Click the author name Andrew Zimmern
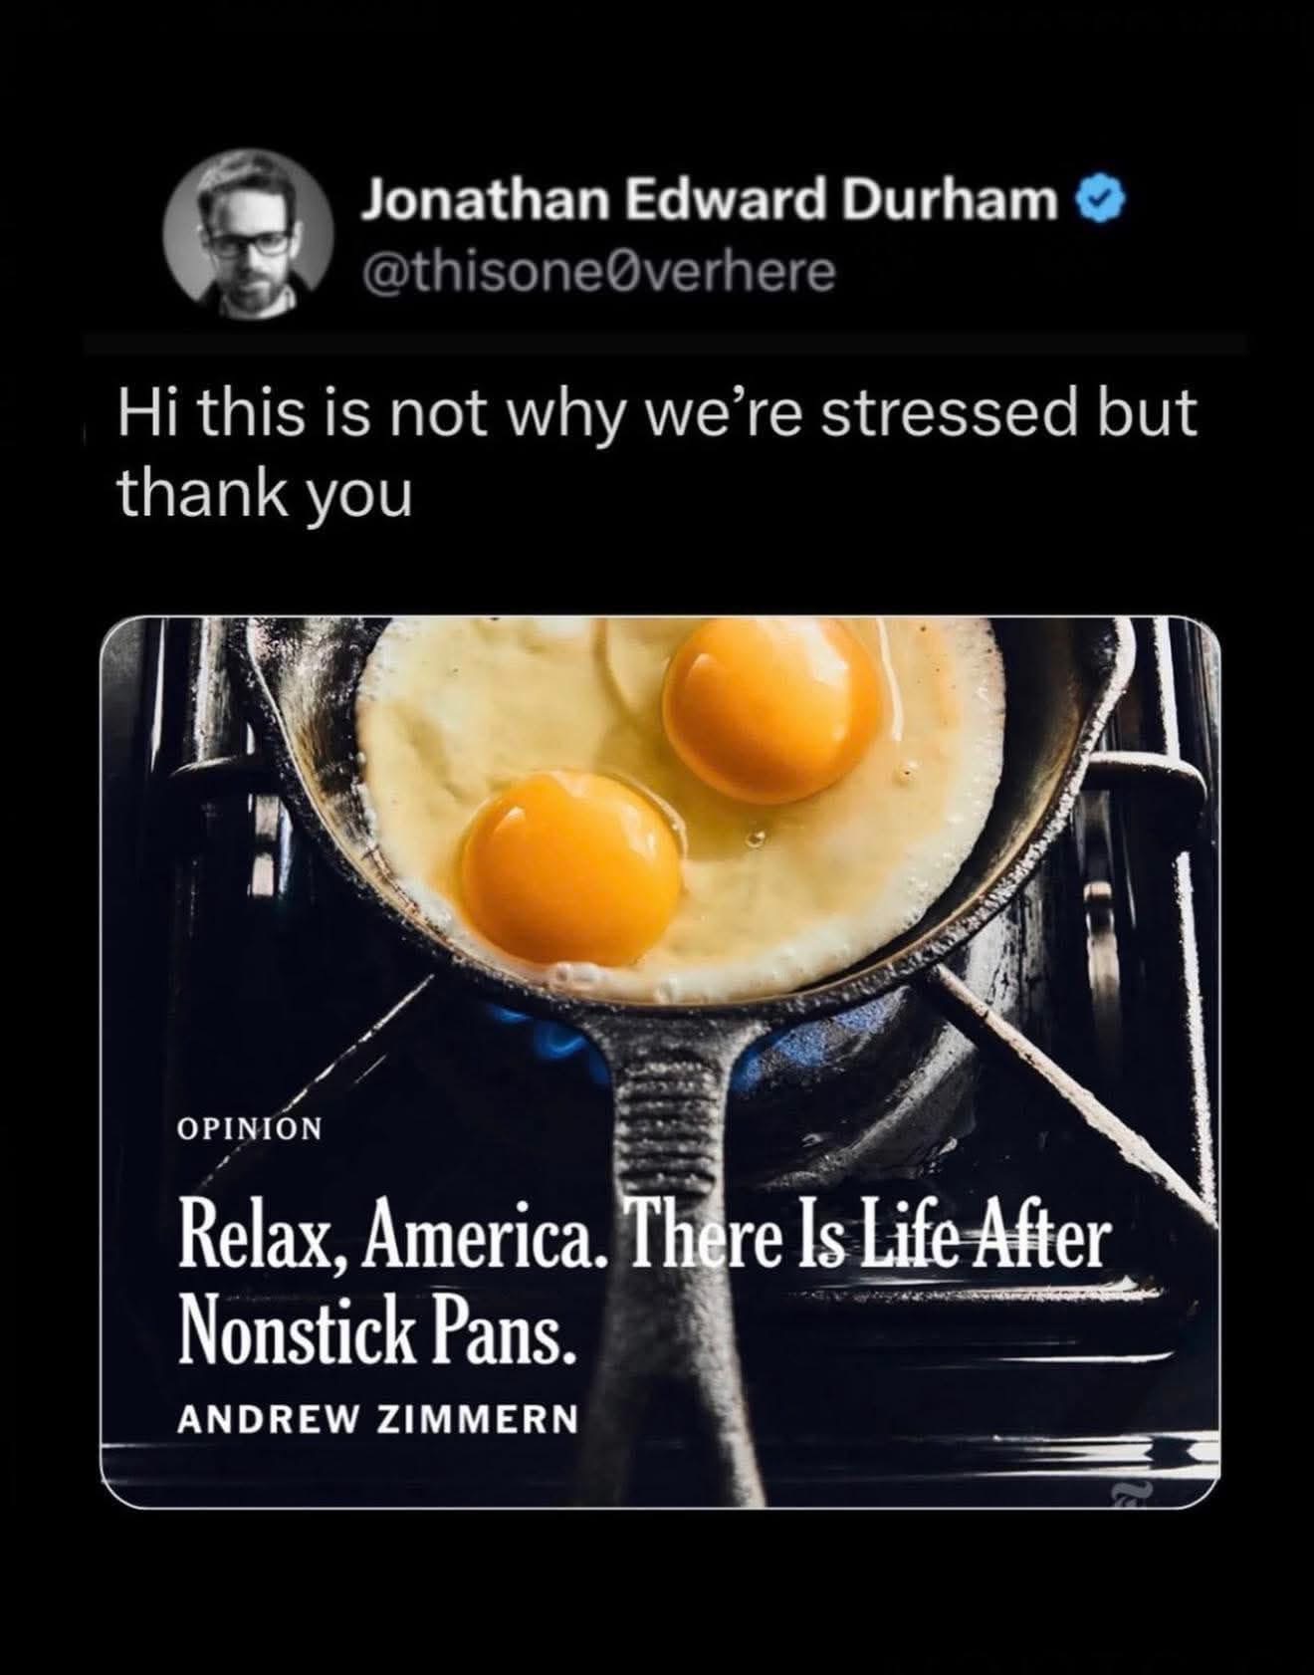This screenshot has height=1675, width=1314. (x=377, y=1418)
